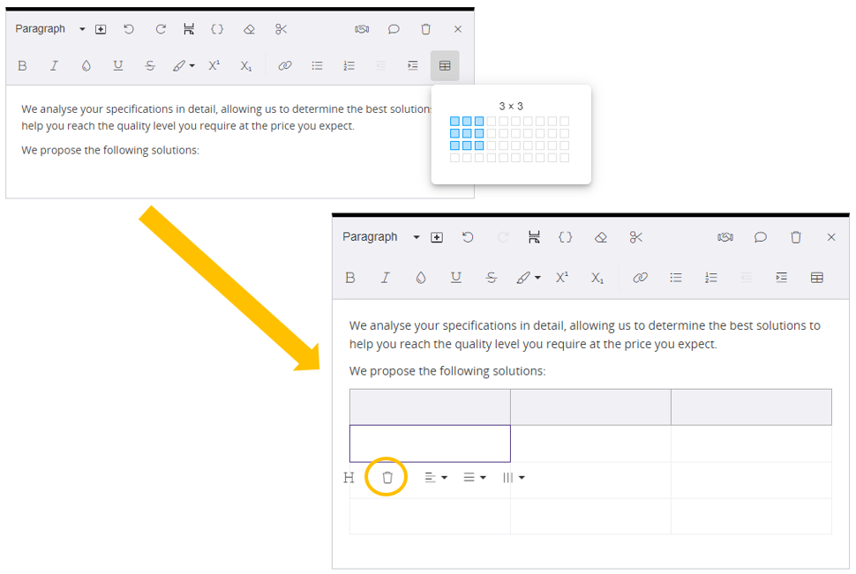
Task: Open the column options dropdown in table toolbar
Action: [514, 477]
